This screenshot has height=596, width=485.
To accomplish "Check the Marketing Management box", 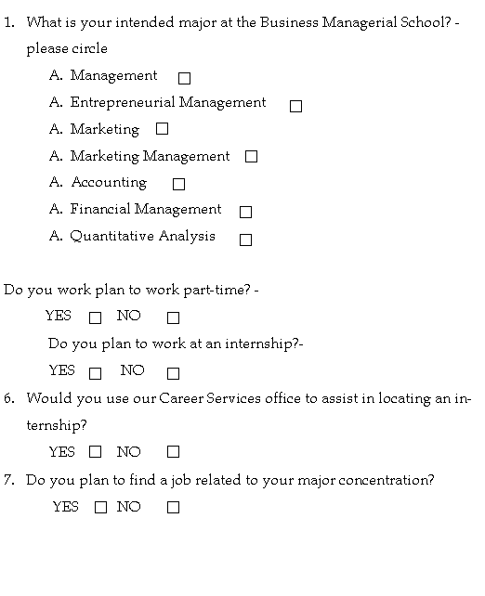I will coord(251,156).
